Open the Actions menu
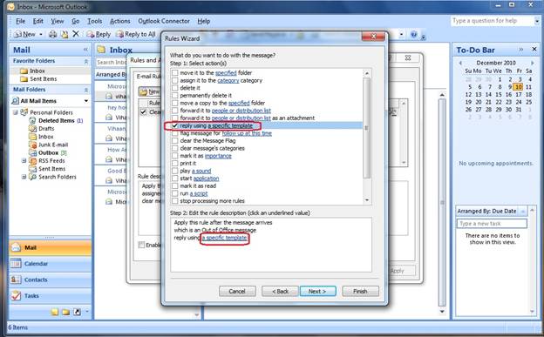The image size is (544, 337). [x=119, y=21]
